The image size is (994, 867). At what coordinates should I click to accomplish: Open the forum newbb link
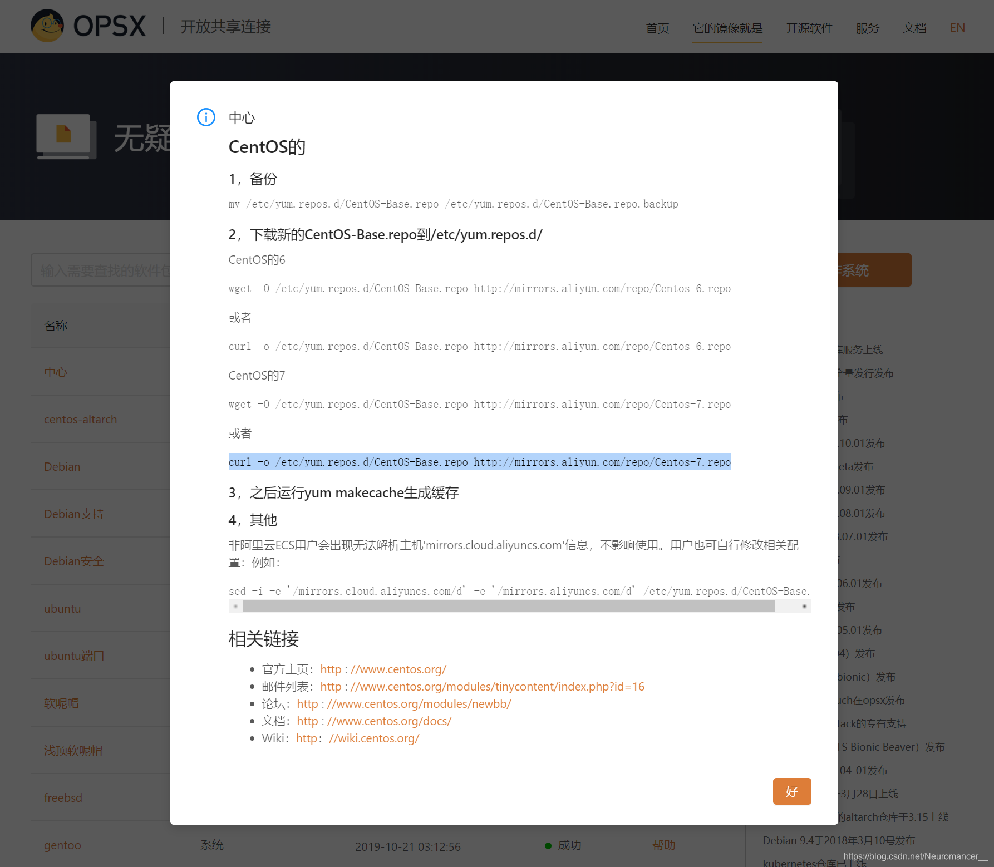click(x=403, y=704)
